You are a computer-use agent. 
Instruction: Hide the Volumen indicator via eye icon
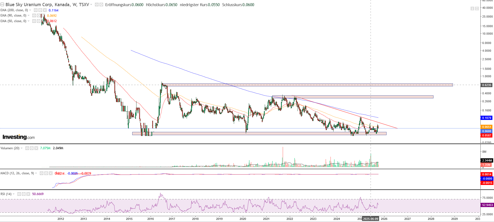click(x=27, y=148)
